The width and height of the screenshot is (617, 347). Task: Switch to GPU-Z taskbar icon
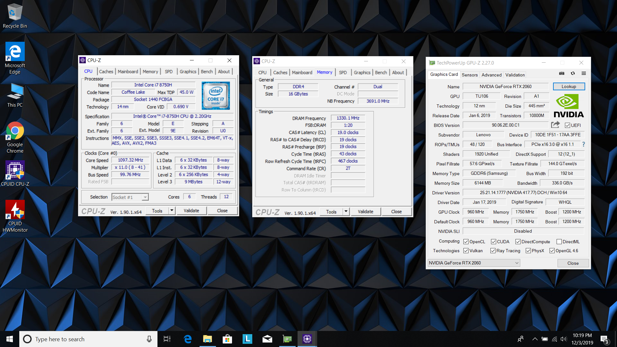point(287,339)
